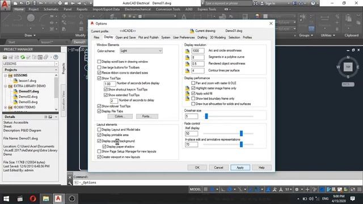
Task: Collapse the Projects section arrow
Action: tap(56, 70)
